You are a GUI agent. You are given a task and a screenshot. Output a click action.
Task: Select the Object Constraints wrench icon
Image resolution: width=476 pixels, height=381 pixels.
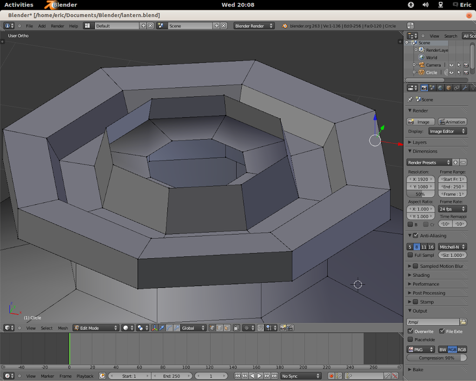(464, 88)
